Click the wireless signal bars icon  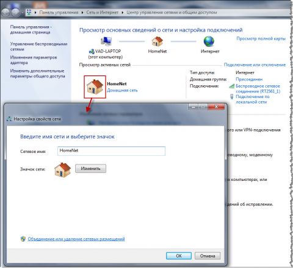click(x=232, y=86)
